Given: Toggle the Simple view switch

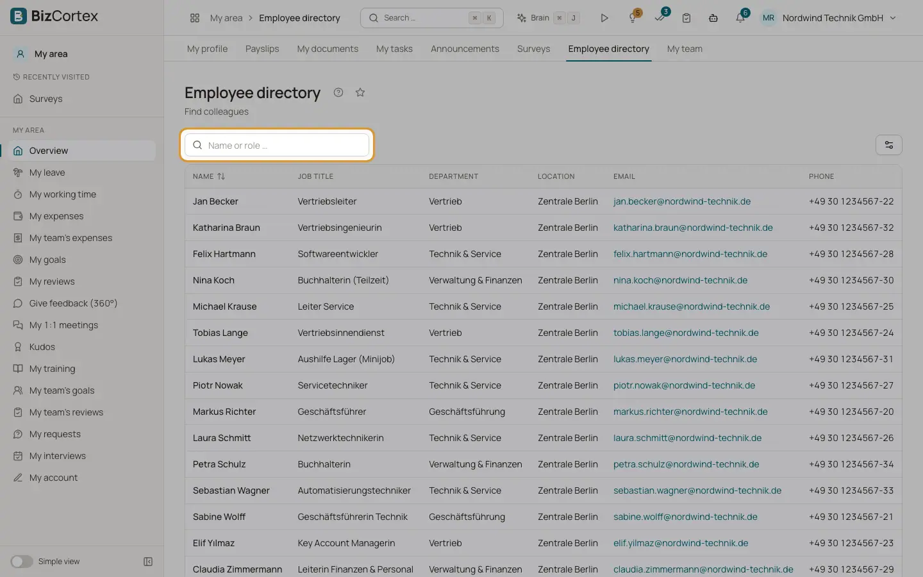Looking at the screenshot, I should (x=22, y=562).
